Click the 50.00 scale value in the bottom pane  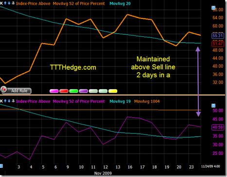coord(218,111)
